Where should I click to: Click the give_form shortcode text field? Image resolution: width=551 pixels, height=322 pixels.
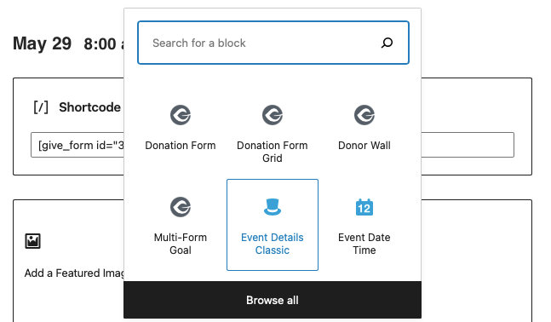(273, 145)
